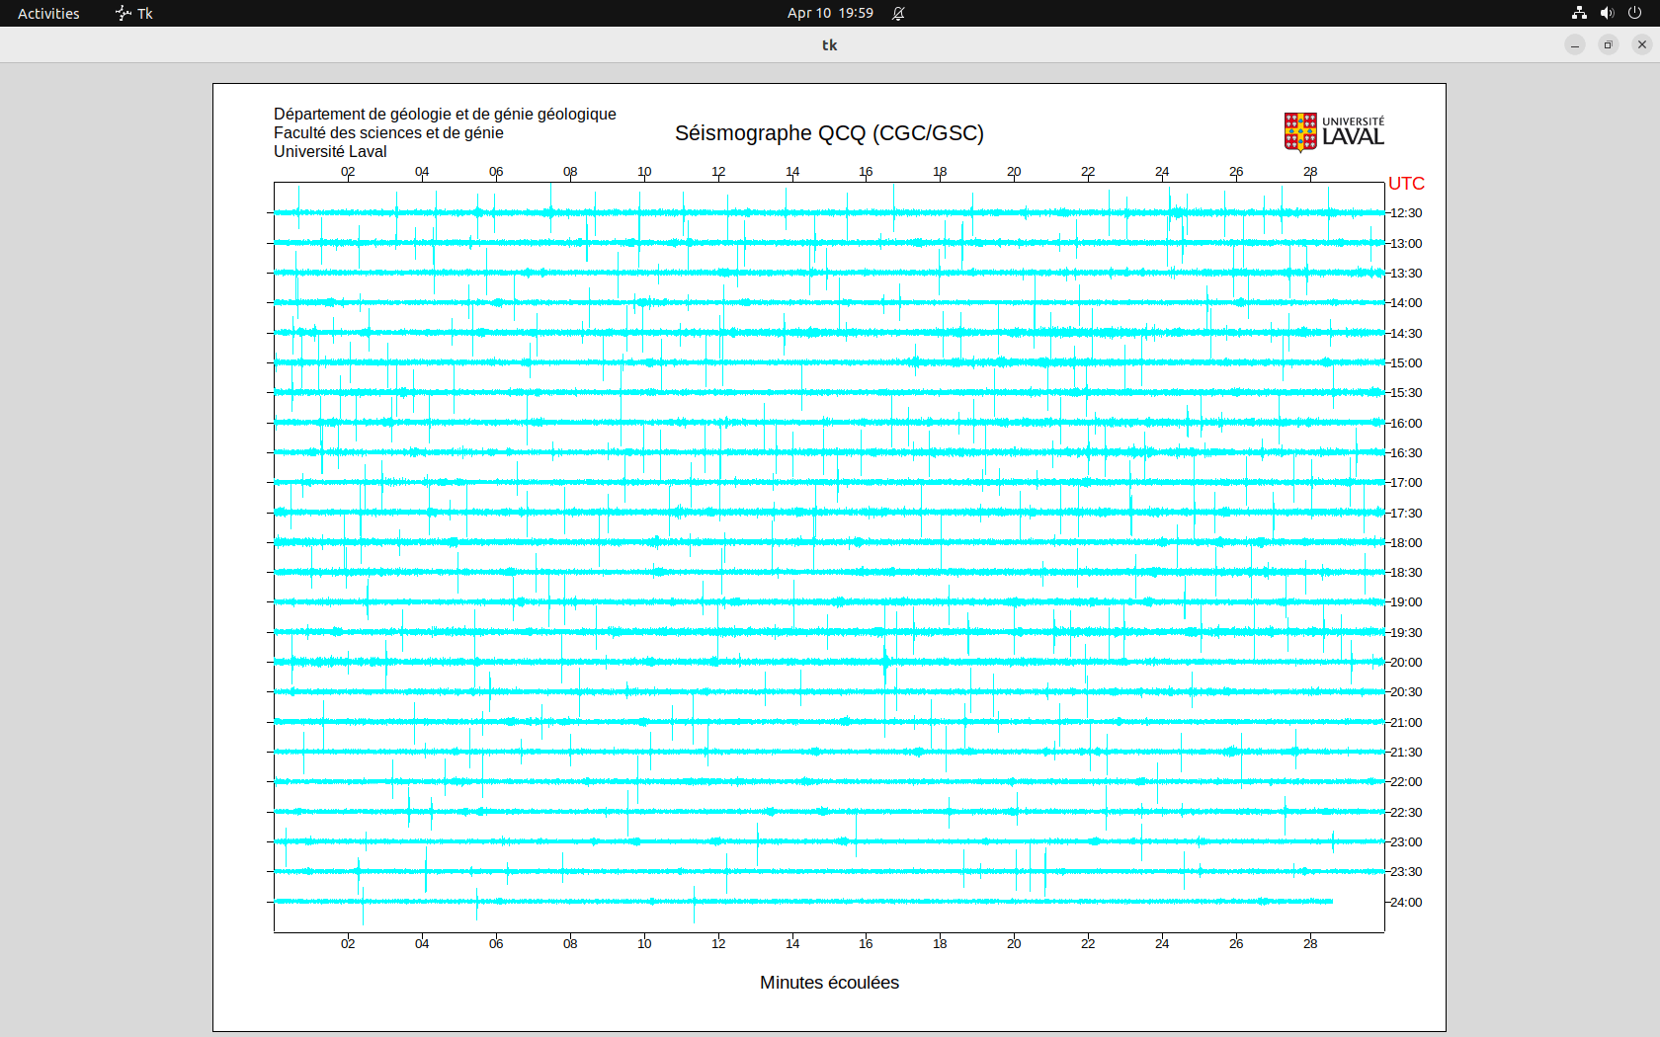Click the red UTC label
Viewport: 1660px width, 1037px height.
pyautogui.click(x=1406, y=184)
